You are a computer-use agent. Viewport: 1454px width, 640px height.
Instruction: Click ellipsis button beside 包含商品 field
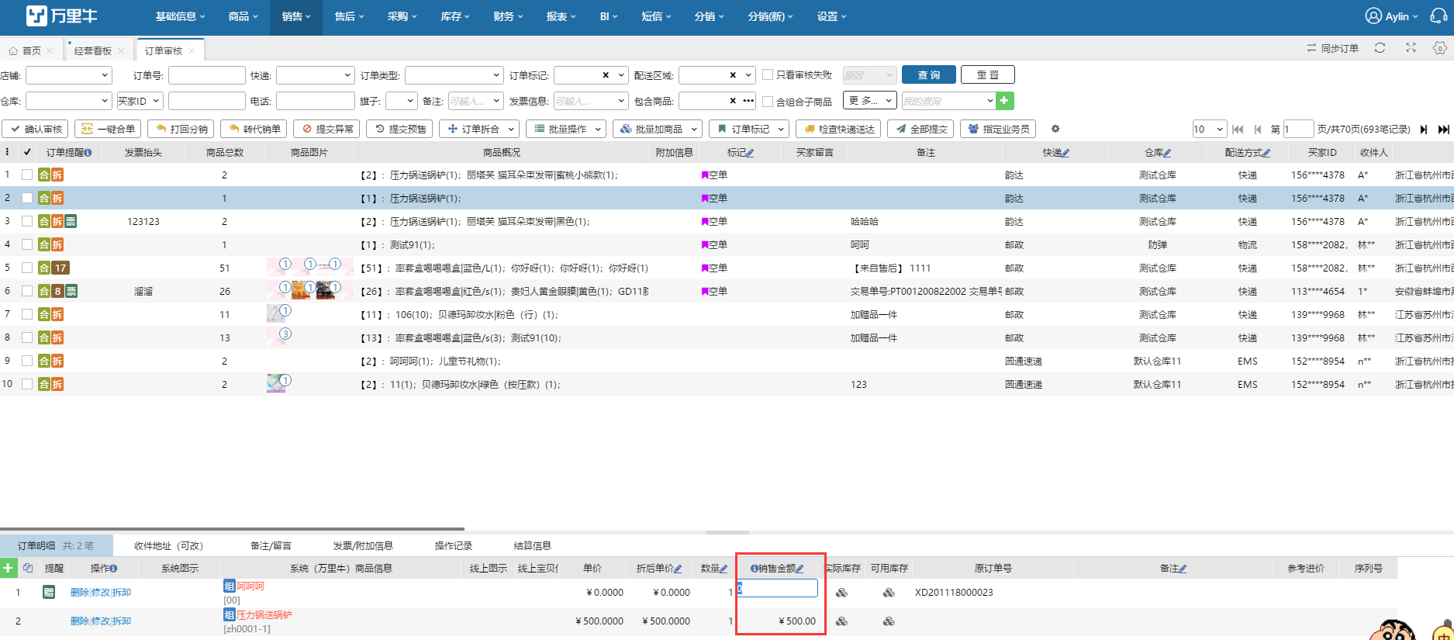coord(748,101)
